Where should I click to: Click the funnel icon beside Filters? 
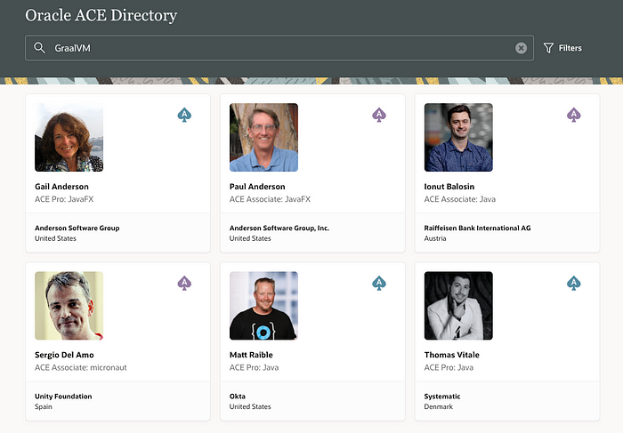548,48
